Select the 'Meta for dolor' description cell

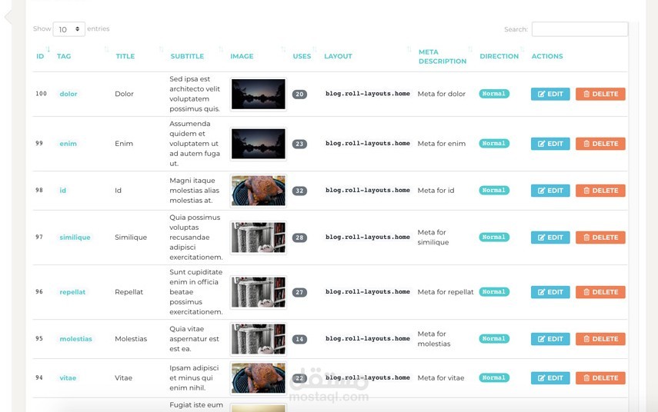pos(442,94)
